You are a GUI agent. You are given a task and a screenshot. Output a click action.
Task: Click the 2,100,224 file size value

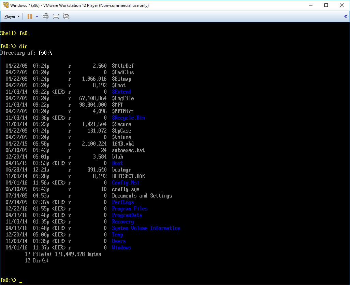94,144
